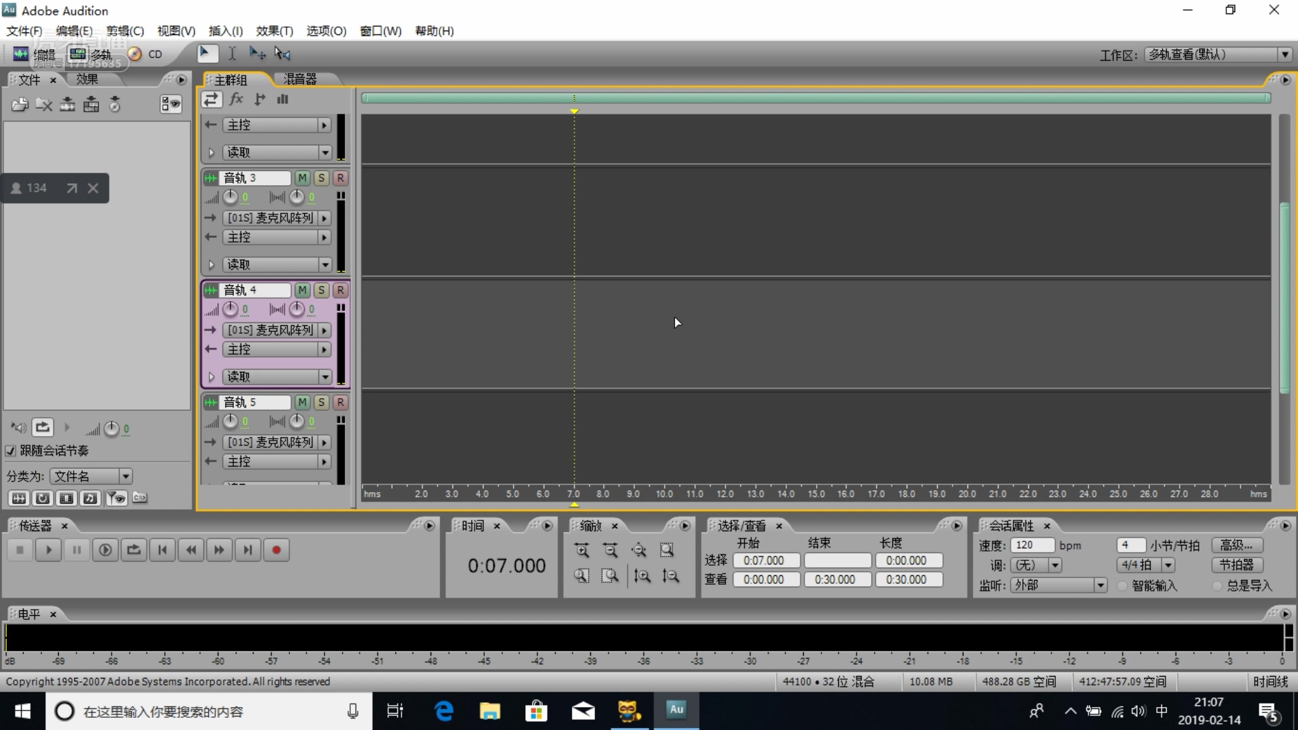
Task: Click the Close File icon in Files panel
Action: click(44, 104)
